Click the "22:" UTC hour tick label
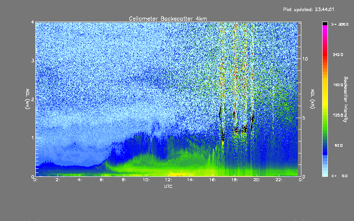 click(x=279, y=180)
